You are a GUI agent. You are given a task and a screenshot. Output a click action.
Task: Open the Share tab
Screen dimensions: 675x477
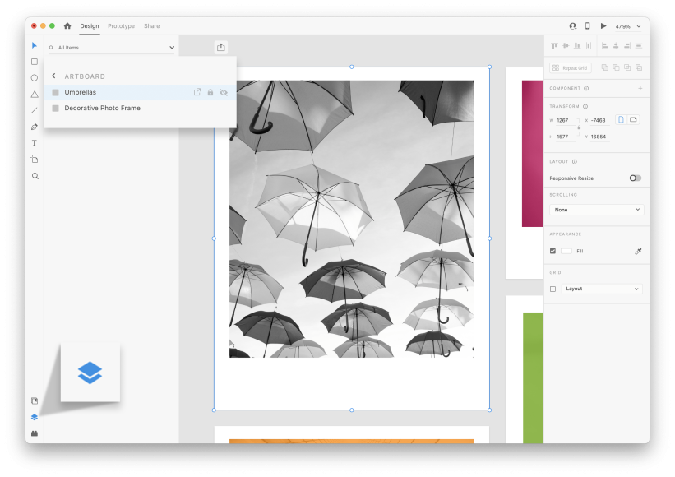(151, 25)
